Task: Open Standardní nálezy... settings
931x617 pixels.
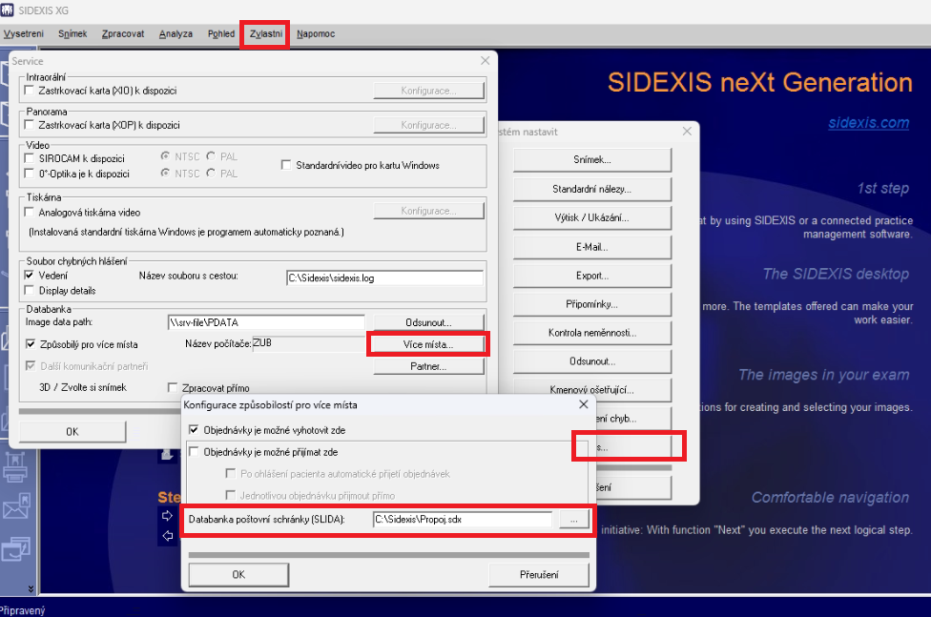Action: point(592,189)
